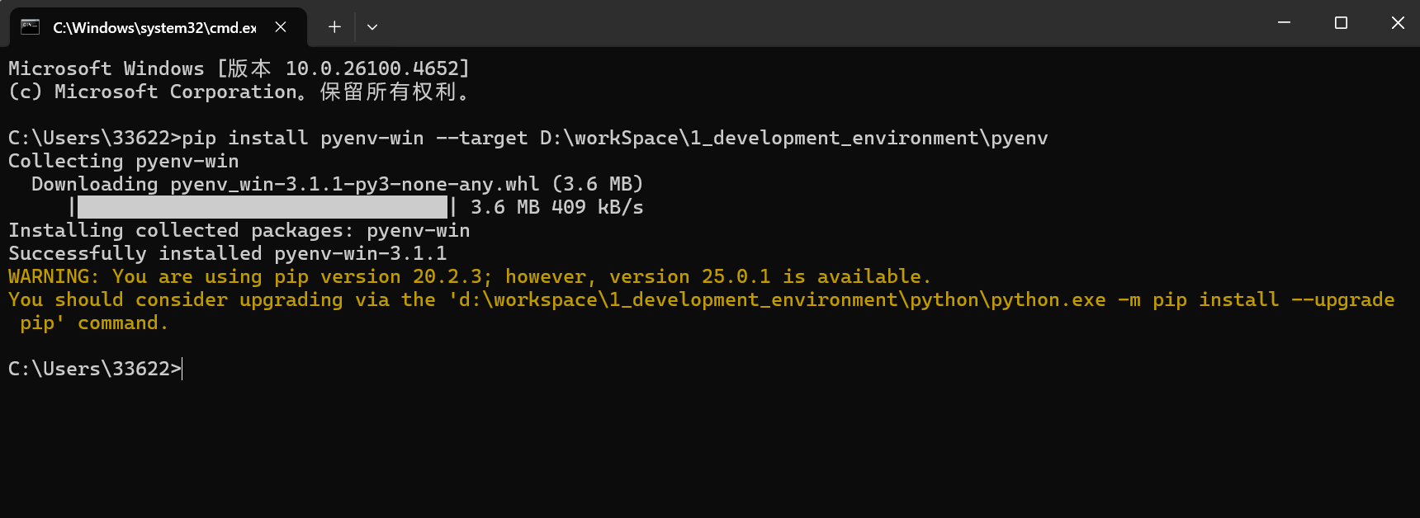Viewport: 1420px width, 518px height.
Task: Click the yellow WARNING pip version line
Action: click(469, 276)
